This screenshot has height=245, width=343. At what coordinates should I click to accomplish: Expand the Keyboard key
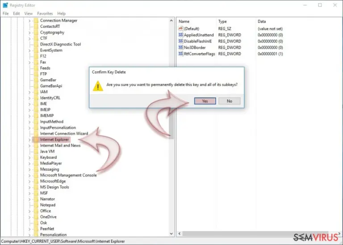29,158
